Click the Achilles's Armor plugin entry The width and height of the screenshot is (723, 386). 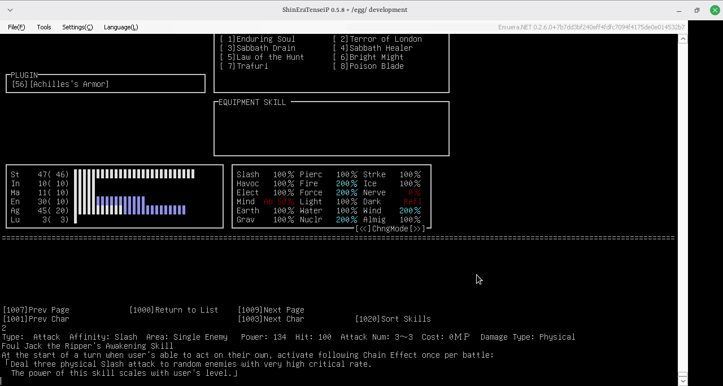pos(60,84)
